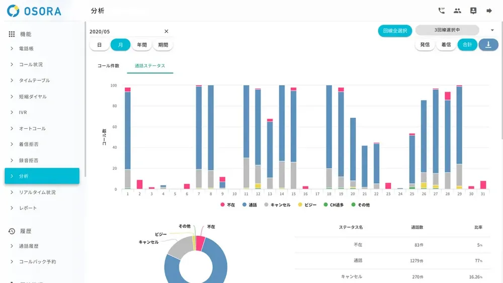Toggle その他 legend item
The image size is (503, 283).
(360, 205)
